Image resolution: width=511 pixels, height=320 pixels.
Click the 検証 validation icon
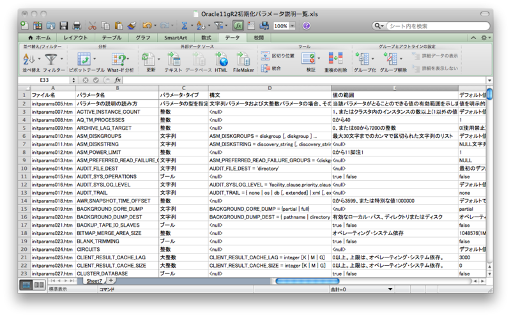(x=309, y=59)
